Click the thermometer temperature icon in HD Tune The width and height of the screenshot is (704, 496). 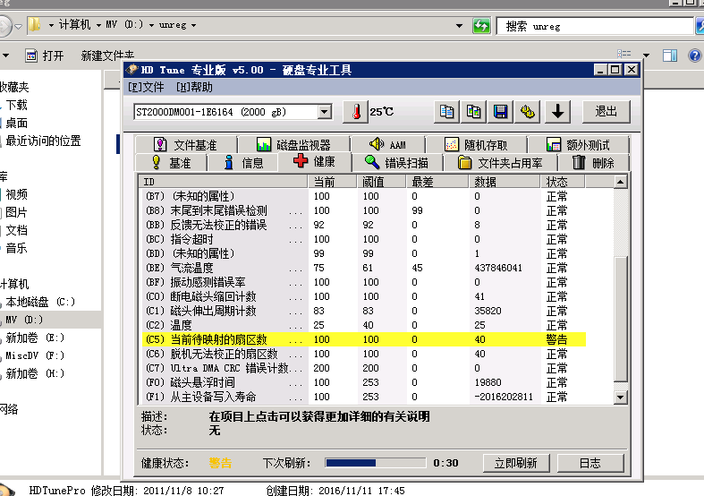pos(356,111)
